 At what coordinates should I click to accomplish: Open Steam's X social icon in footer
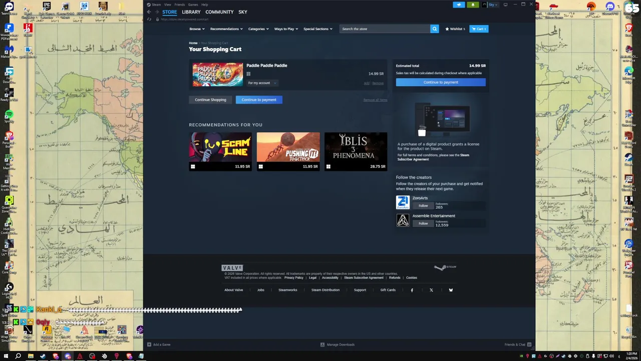tap(431, 290)
